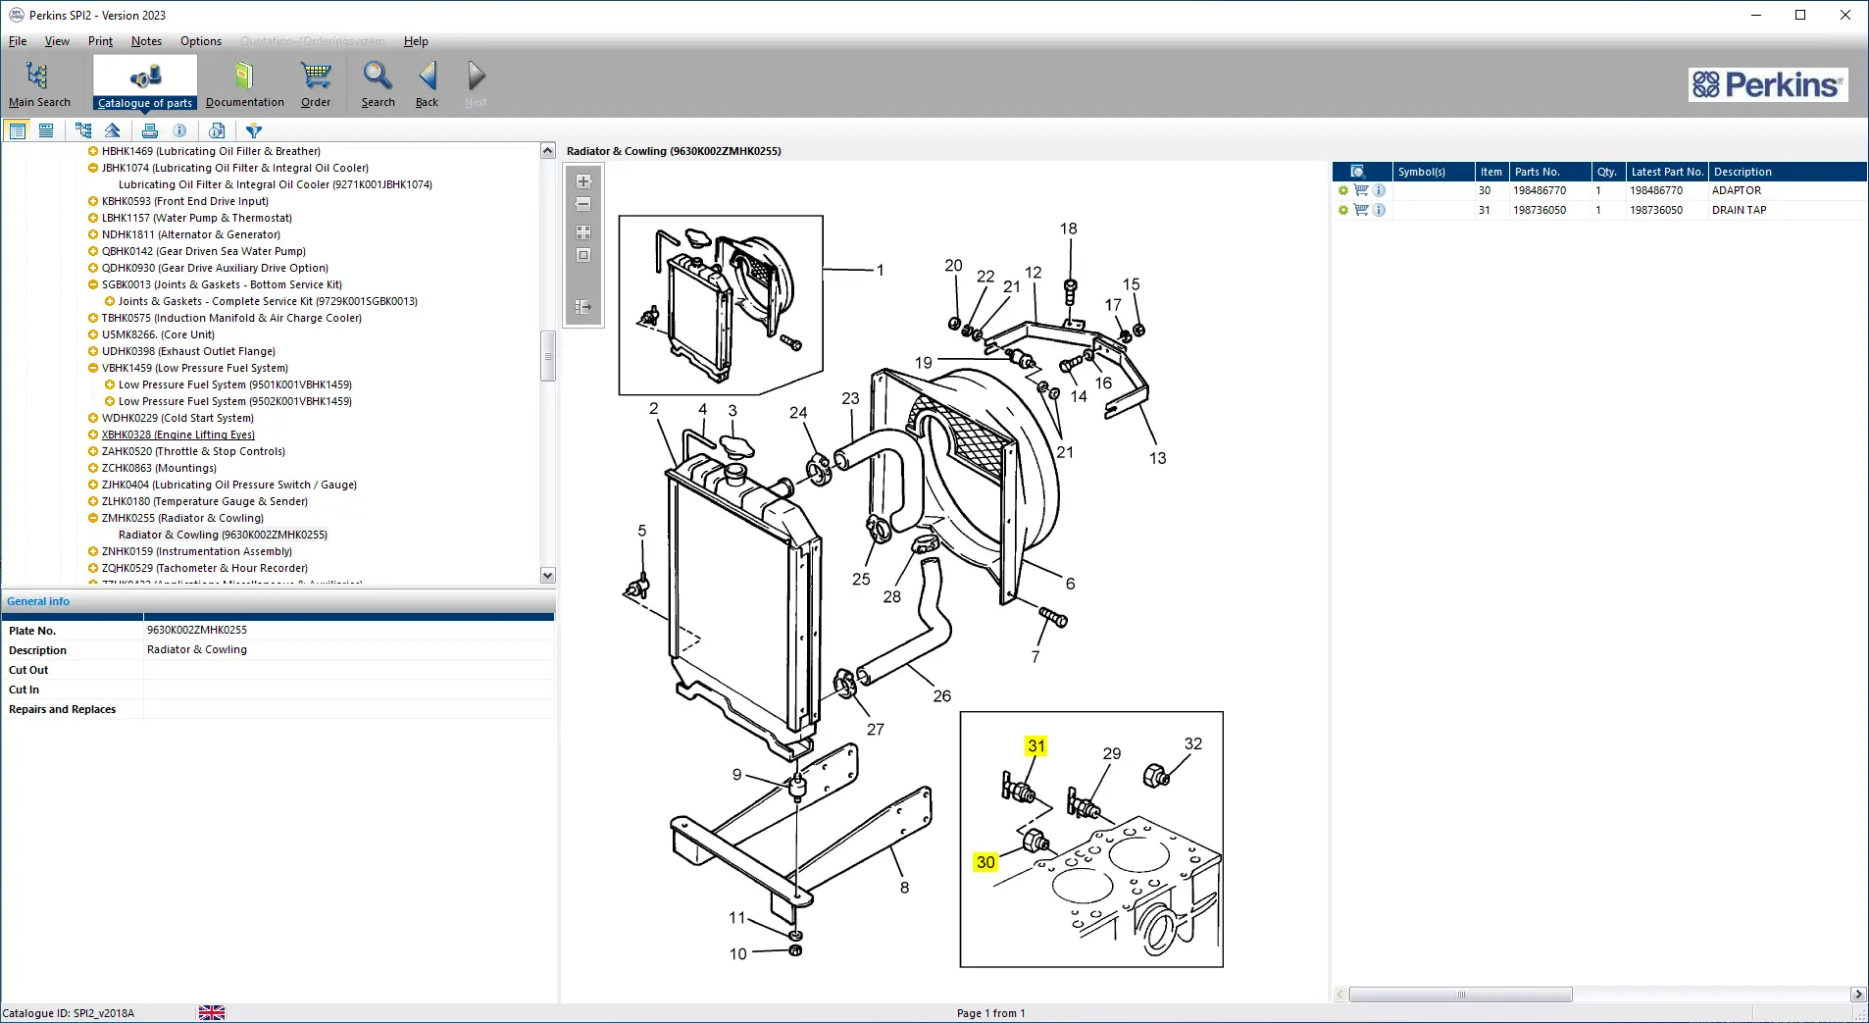Show info for ADAPTOR part
The image size is (1869, 1023).
[1379, 190]
